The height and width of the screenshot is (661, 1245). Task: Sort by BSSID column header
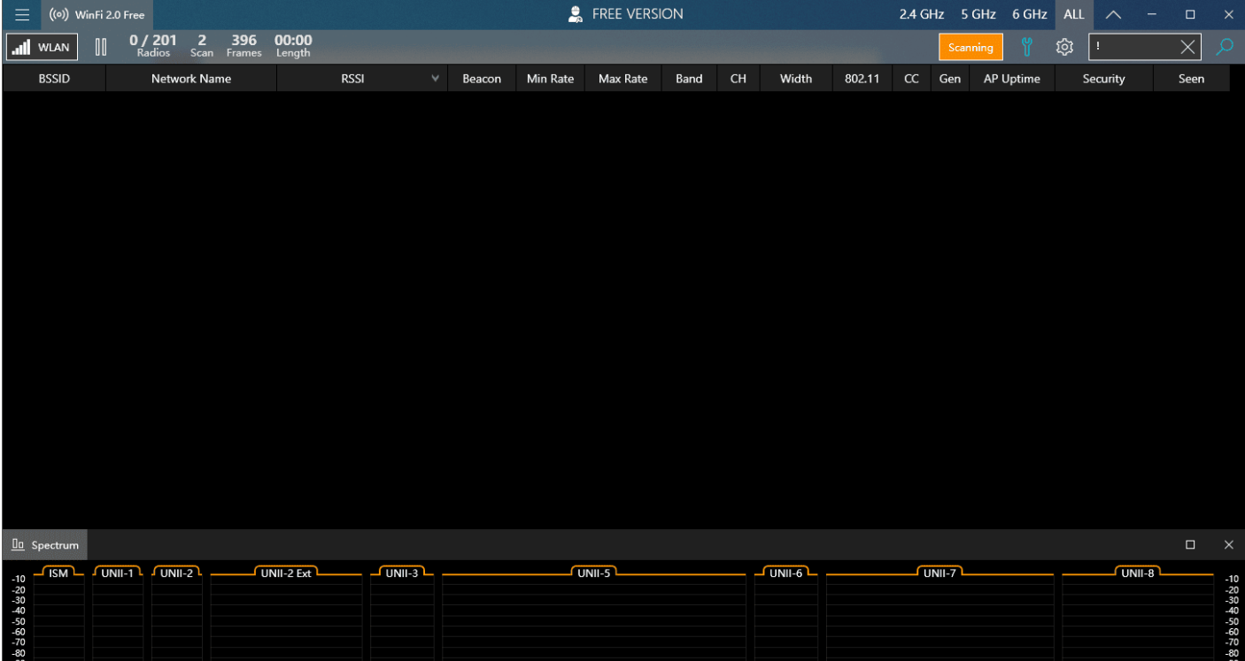pyautogui.click(x=54, y=79)
